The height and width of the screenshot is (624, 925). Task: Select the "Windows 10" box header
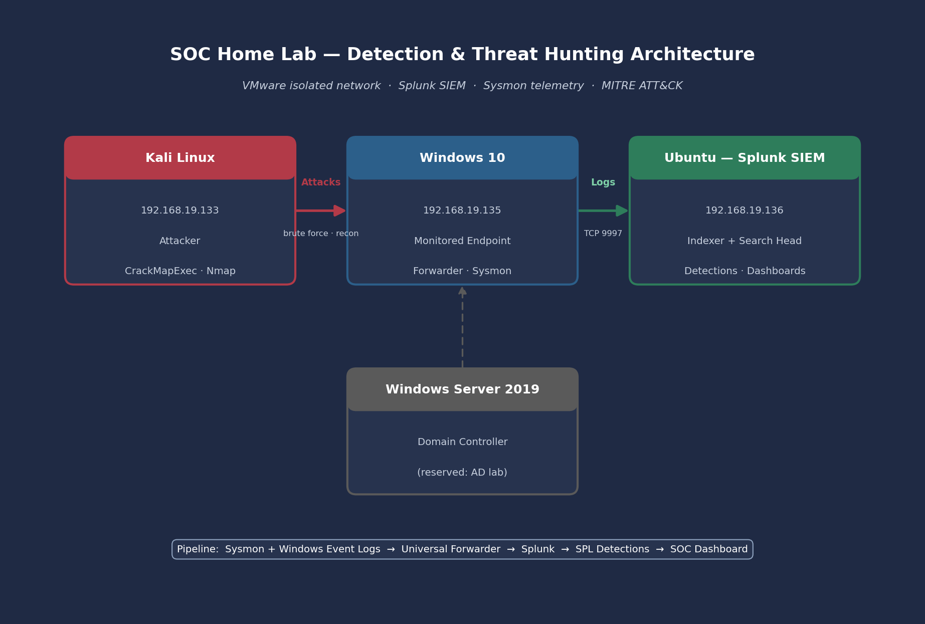pos(462,158)
